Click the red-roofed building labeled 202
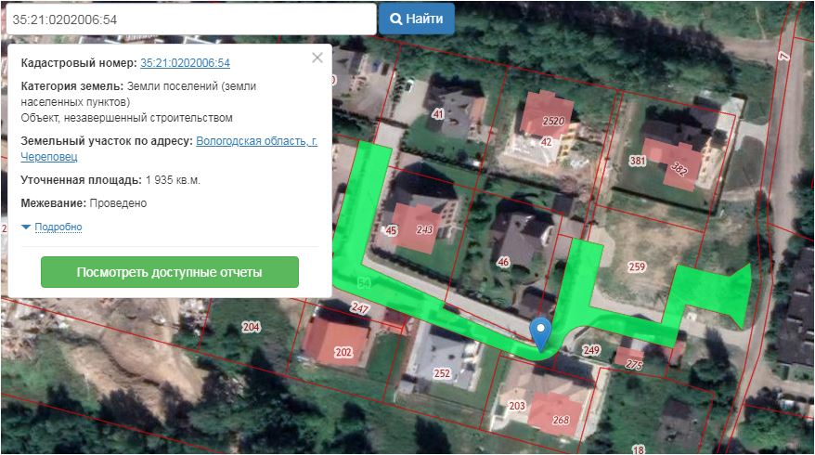Screen dimensions: 815x455 click(343, 351)
